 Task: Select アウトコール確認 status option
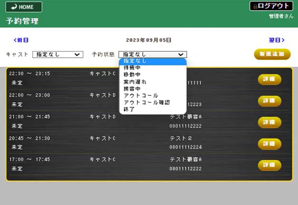pos(153,102)
